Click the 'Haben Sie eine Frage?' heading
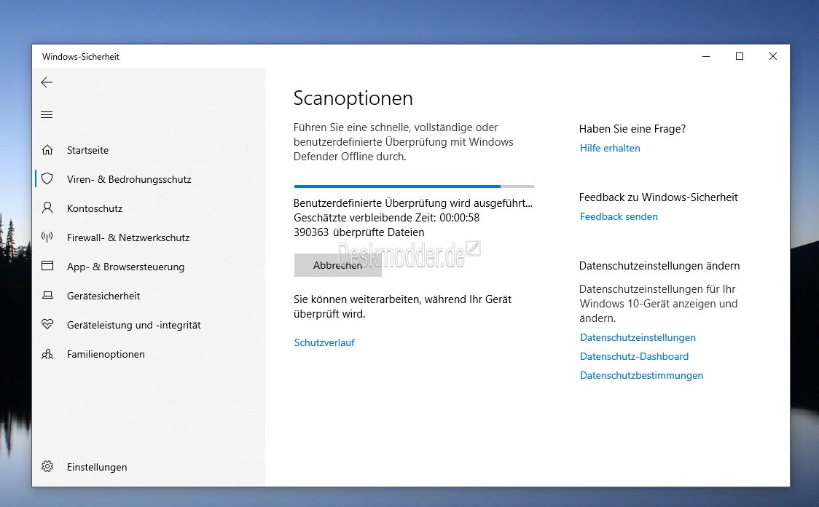Screen dimensions: 819x507 (632, 129)
